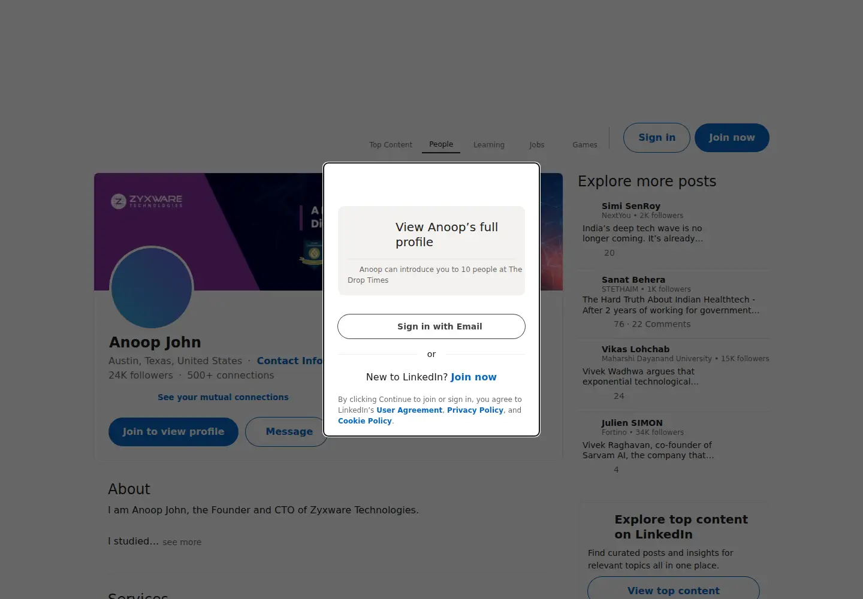Click the View top content button

[674, 590]
